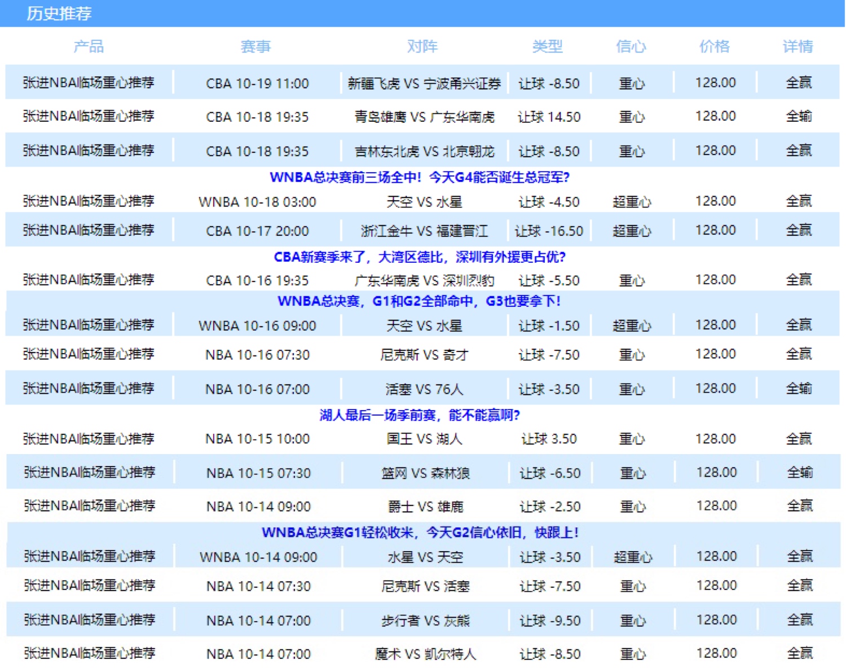Click the event WNBA 10-18 03:00

tap(257, 202)
